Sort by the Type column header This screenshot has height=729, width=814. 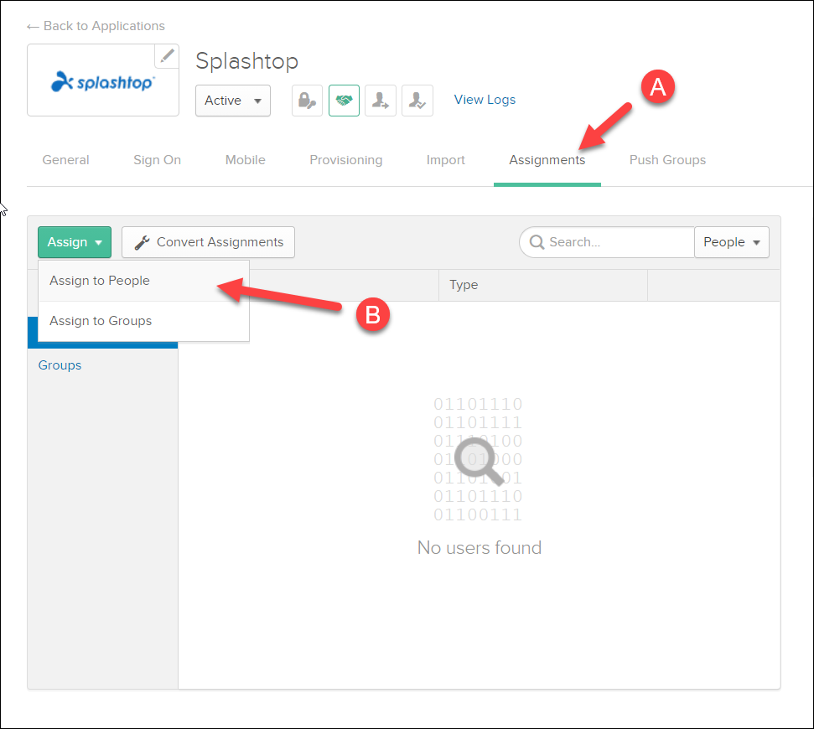(463, 285)
